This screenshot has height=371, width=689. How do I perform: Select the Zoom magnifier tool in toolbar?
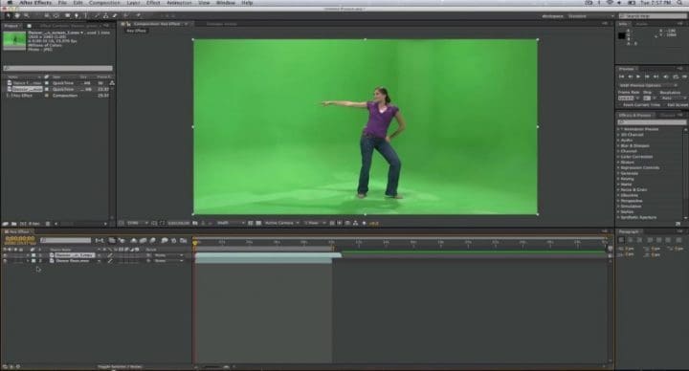tap(27, 16)
